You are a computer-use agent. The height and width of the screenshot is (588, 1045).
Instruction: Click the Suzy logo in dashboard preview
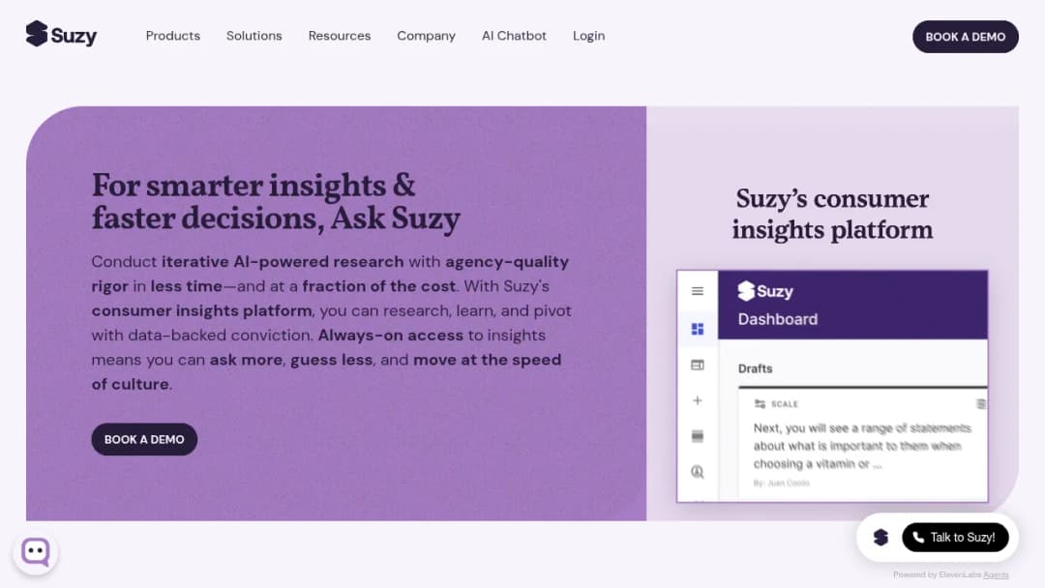point(765,291)
